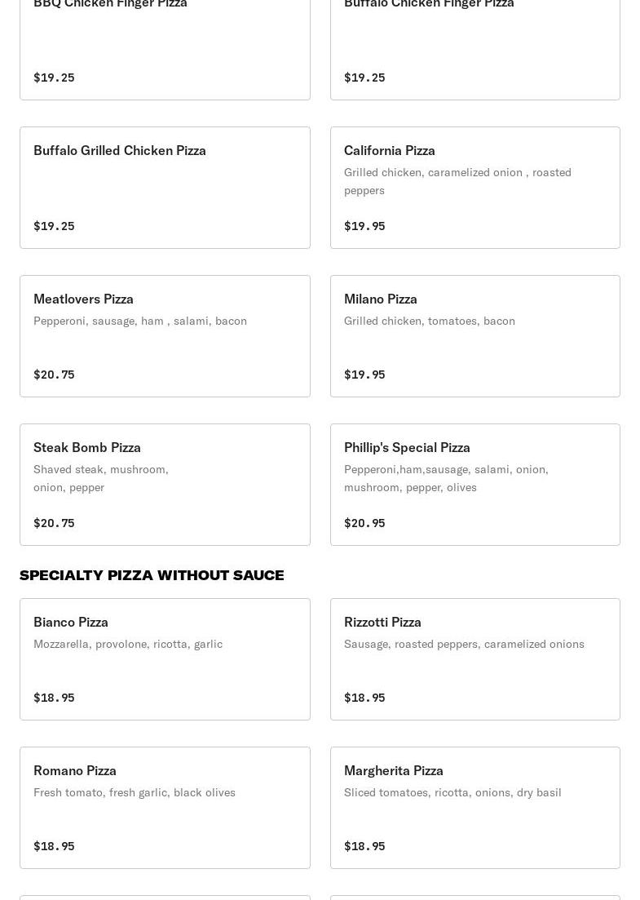Image resolution: width=640 pixels, height=900 pixels.
Task: Click the BBQ Chicken Finger Pizza card
Action: [x=166, y=50]
